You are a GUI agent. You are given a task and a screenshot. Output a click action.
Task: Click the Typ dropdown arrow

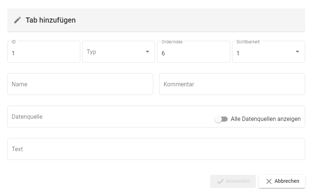[147, 52]
